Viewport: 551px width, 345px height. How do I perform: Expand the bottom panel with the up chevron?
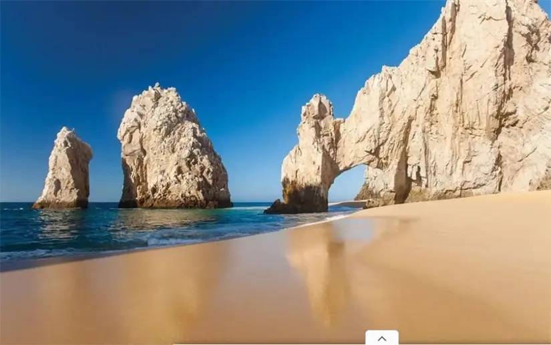click(x=381, y=338)
